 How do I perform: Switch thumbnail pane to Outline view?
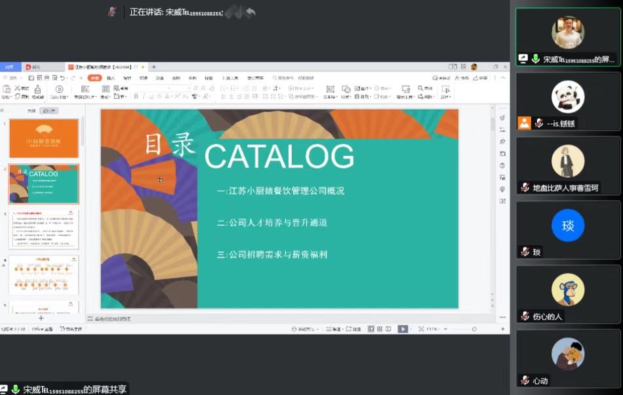click(x=31, y=111)
